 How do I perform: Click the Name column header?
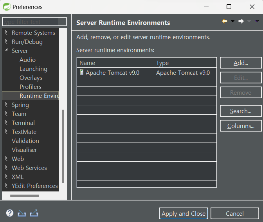[115, 63]
